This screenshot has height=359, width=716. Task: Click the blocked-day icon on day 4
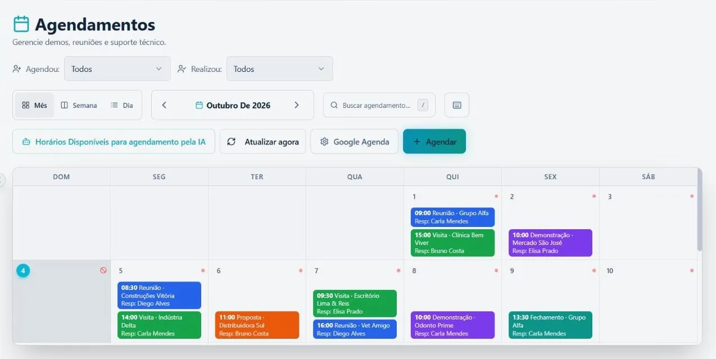(103, 270)
